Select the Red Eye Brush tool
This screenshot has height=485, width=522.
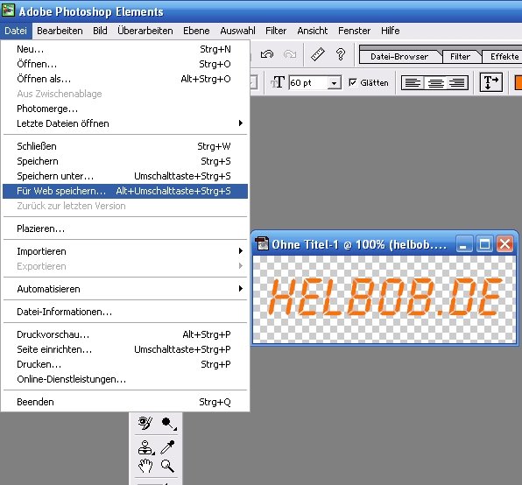coord(145,423)
